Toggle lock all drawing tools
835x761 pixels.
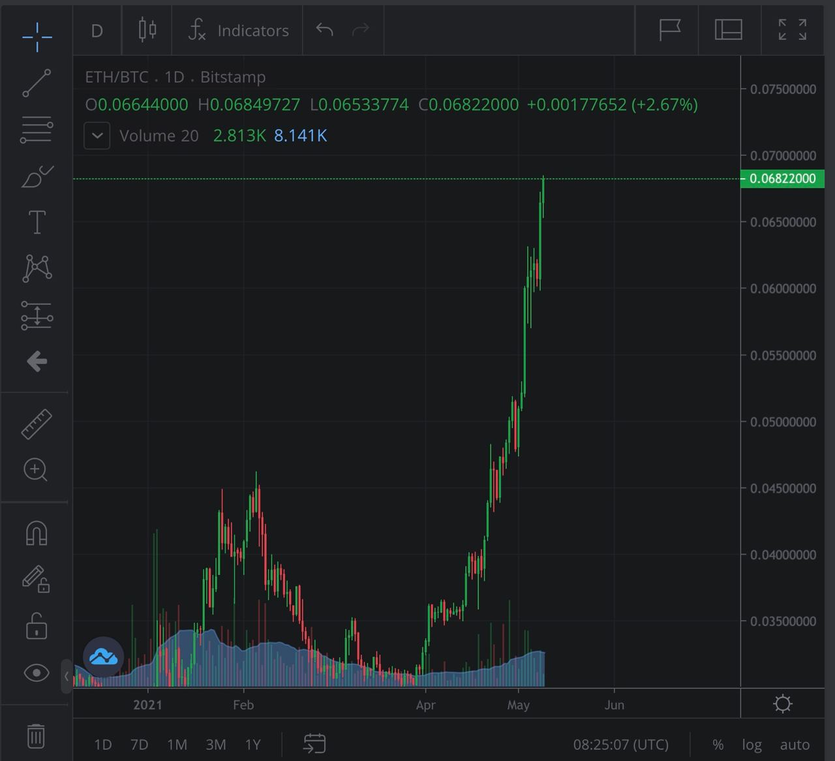coord(37,626)
